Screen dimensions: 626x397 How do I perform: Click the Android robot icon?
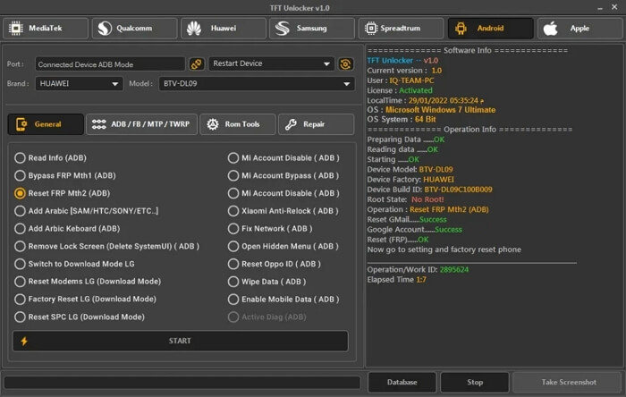(461, 29)
